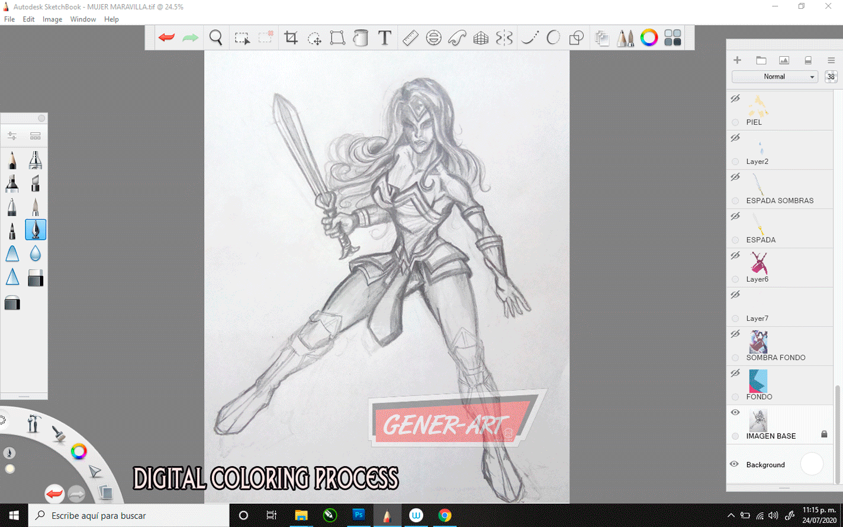
Task: Select the Layer6 thumbnail
Action: click(x=758, y=263)
